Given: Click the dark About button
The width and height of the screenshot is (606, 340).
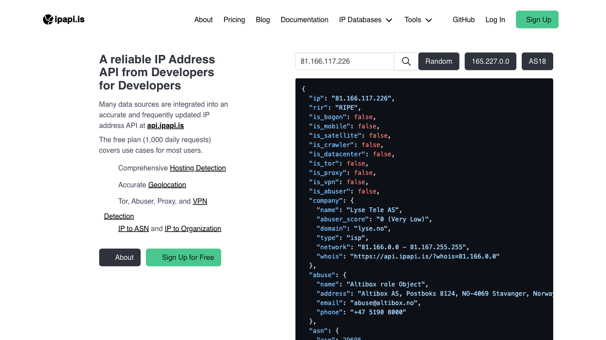Looking at the screenshot, I should 120,257.
